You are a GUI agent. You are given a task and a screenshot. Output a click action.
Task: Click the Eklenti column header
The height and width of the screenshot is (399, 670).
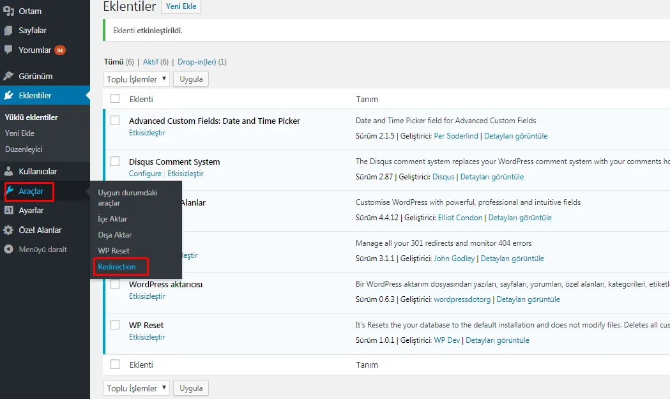pos(141,99)
